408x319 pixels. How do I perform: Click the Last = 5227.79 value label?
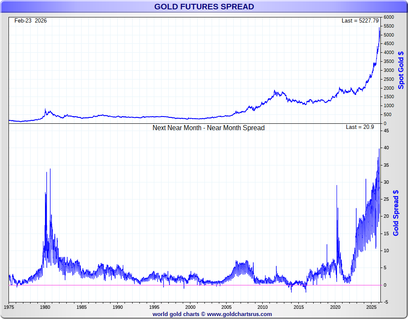pos(360,21)
